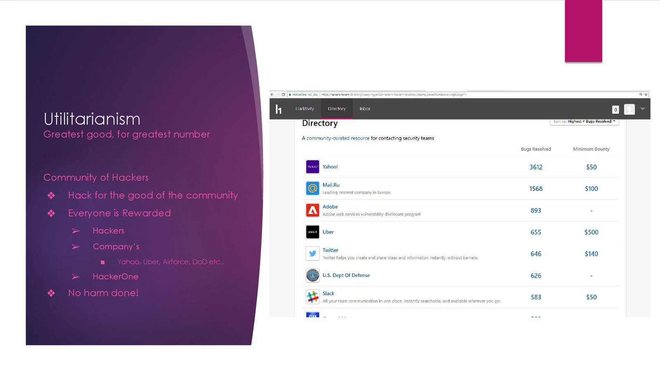Click the Mail.Ru logo icon

(x=313, y=188)
